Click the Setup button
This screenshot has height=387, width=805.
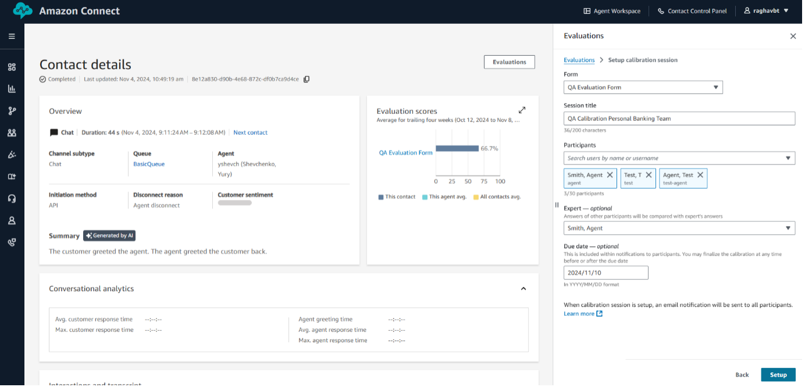coord(778,375)
